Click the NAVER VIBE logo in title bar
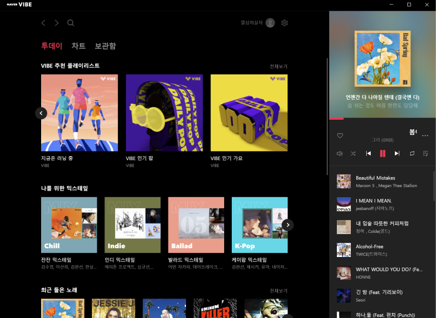 point(19,5)
